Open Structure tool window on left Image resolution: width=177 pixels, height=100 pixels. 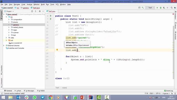(1, 82)
